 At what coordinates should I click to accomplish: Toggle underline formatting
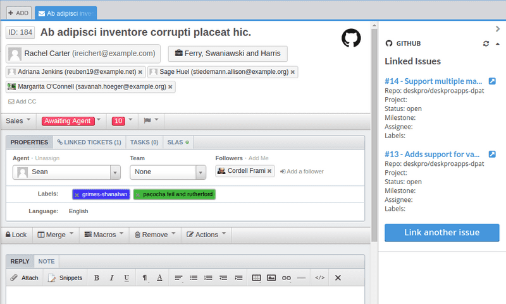(x=126, y=278)
